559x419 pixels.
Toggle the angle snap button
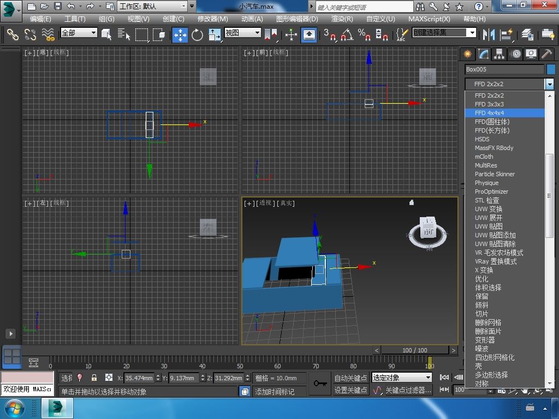[x=346, y=34]
